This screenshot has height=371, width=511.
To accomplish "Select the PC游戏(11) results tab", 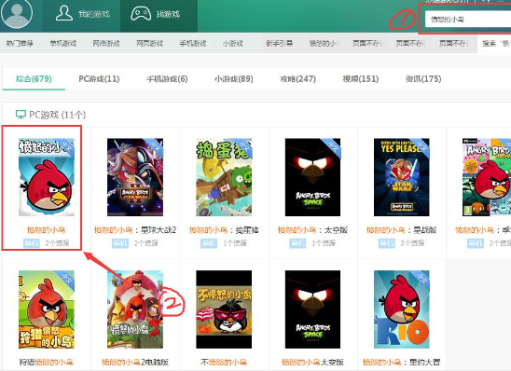I will coord(99,79).
